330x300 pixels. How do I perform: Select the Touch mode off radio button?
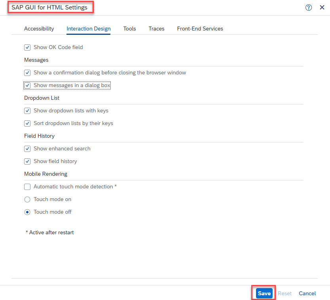(27, 212)
